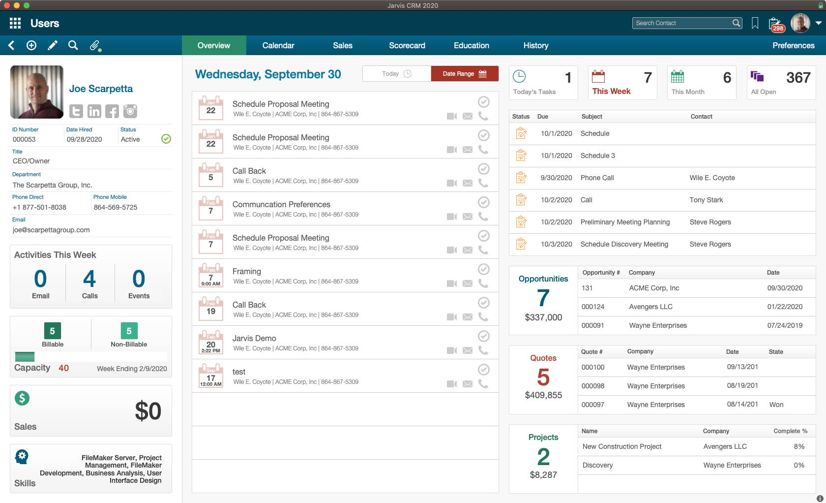The width and height of the screenshot is (826, 503).
Task: Click Joe Scarpetta's profile photo
Action: click(37, 92)
